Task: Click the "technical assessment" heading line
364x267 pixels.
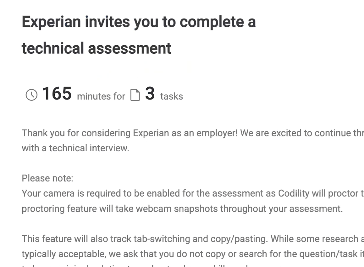Action: tap(97, 48)
